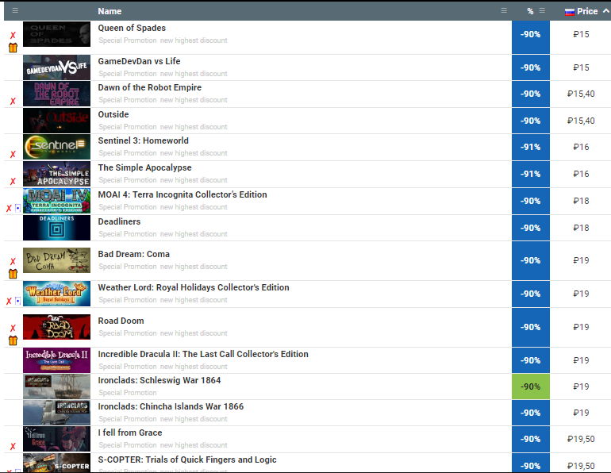Open The Simple Apocalypse link

(144, 167)
